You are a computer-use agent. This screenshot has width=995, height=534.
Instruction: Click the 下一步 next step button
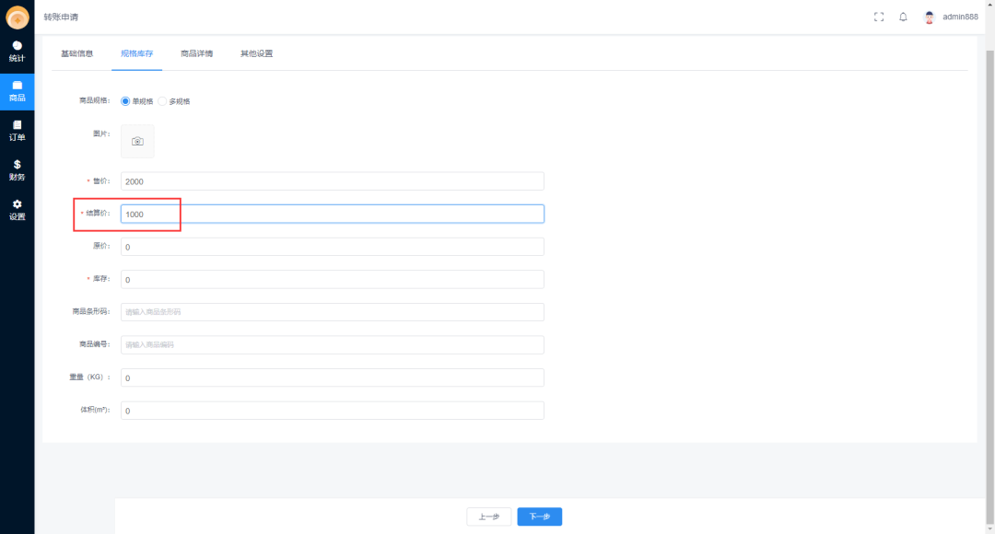539,517
